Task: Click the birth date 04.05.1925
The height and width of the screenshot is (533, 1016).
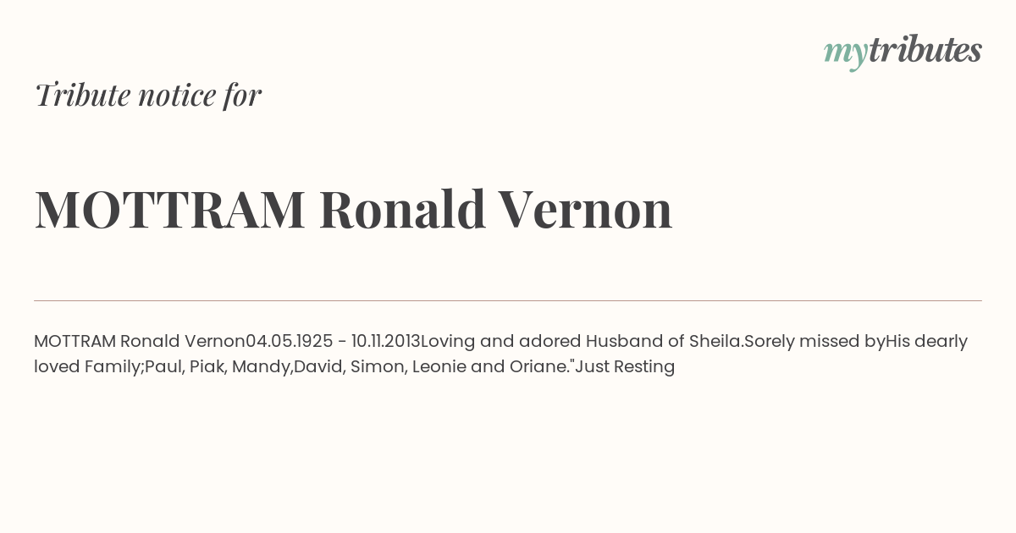Action: [x=289, y=341]
